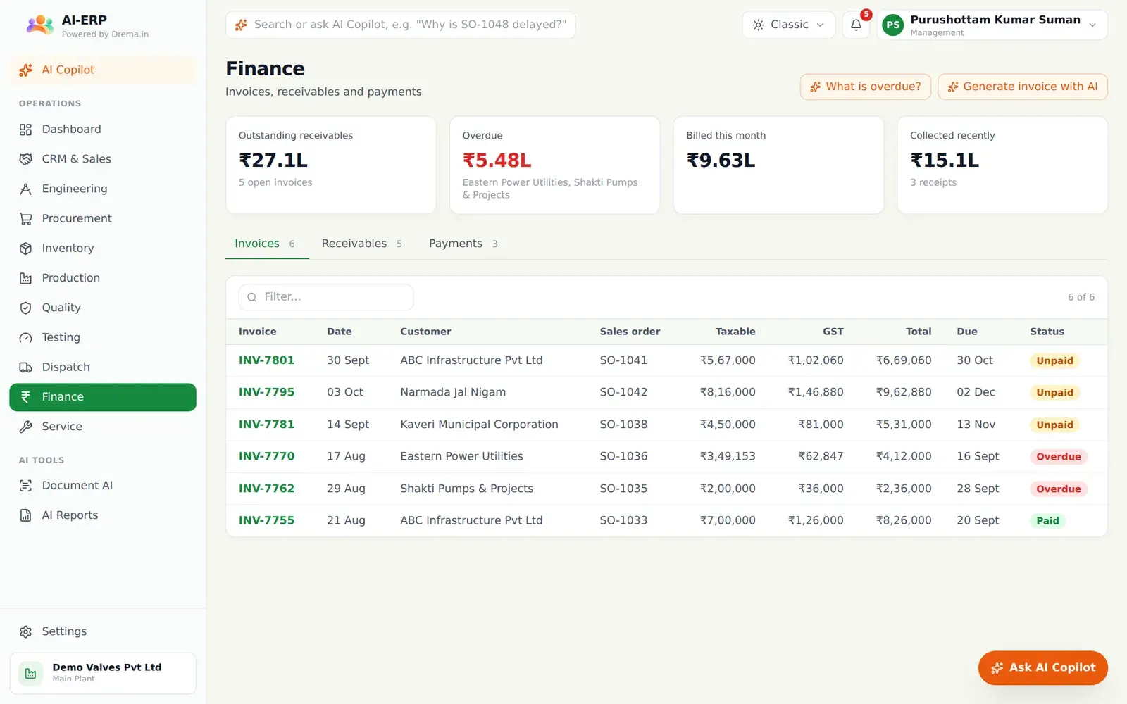Open invoice INV-7801 link

[266, 360]
